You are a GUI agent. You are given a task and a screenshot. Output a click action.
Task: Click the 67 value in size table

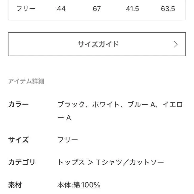point(97,9)
